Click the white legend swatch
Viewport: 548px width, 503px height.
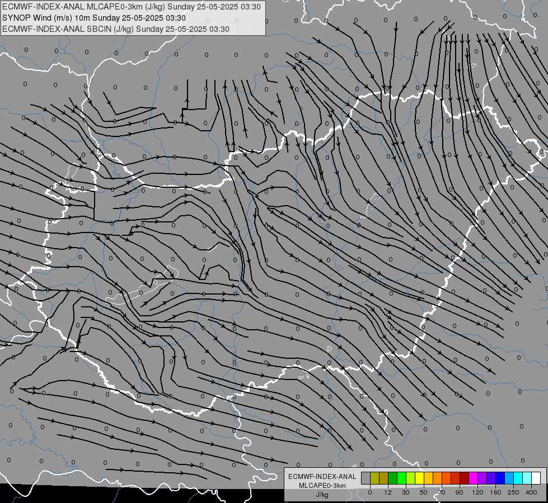point(536,478)
